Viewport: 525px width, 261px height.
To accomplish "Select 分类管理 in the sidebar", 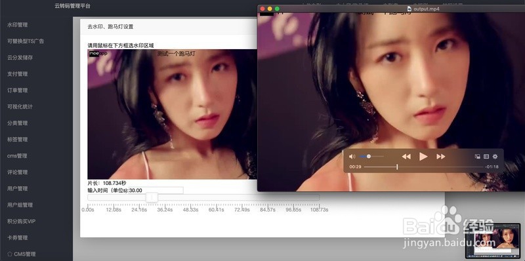I will pyautogui.click(x=18, y=123).
